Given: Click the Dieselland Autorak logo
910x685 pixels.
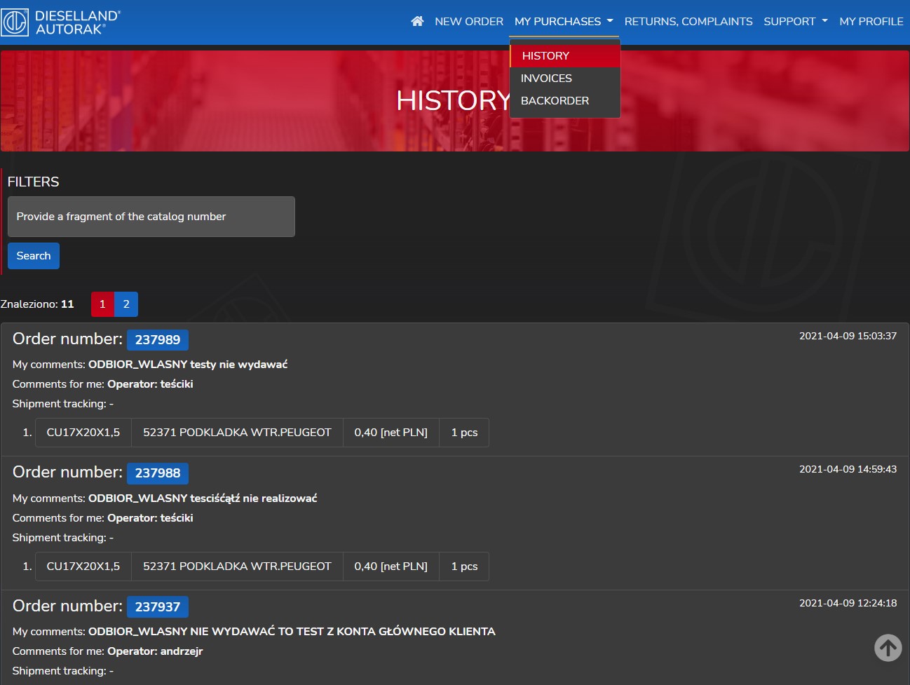Looking at the screenshot, I should [x=61, y=22].
